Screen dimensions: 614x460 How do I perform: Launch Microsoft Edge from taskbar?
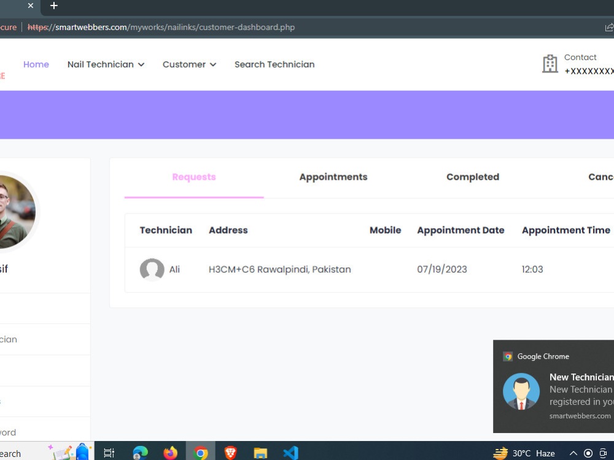140,453
